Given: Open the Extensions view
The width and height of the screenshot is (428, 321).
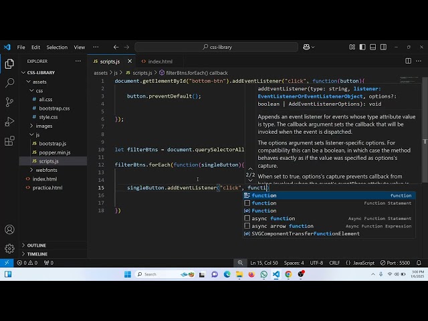Looking at the screenshot, I should [x=9, y=141].
